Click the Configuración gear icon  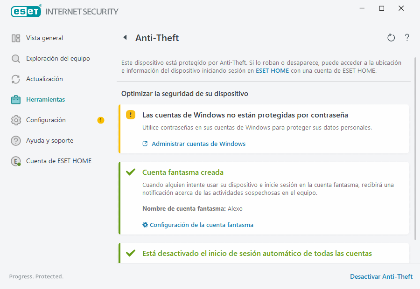pos(15,120)
